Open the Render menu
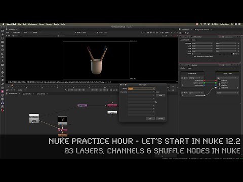 pyautogui.click(x=49, y=24)
